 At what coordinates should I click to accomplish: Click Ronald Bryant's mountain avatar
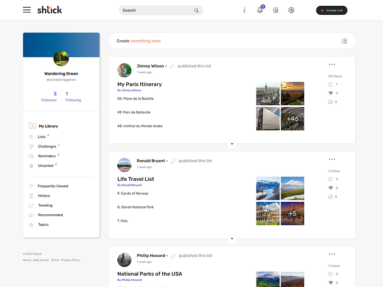click(124, 165)
